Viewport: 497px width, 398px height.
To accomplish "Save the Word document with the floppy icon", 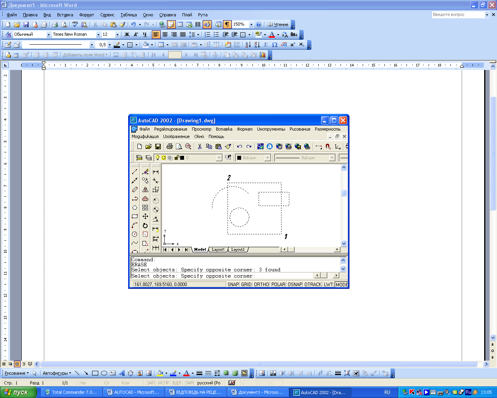I will pyautogui.click(x=26, y=24).
